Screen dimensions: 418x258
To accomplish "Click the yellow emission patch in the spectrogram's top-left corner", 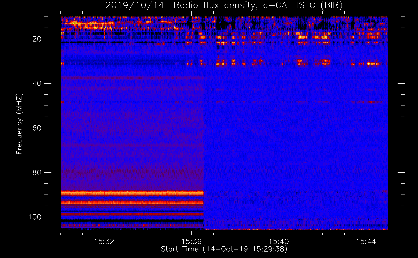I will pos(78,24).
